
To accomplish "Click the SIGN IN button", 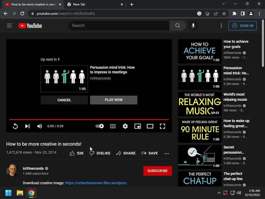I will tap(242, 26).
